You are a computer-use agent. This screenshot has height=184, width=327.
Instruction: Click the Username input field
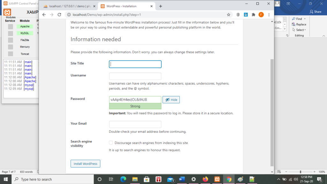(x=135, y=76)
